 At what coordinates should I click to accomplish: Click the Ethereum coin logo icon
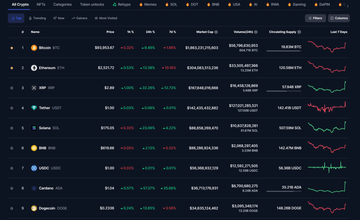(34, 68)
